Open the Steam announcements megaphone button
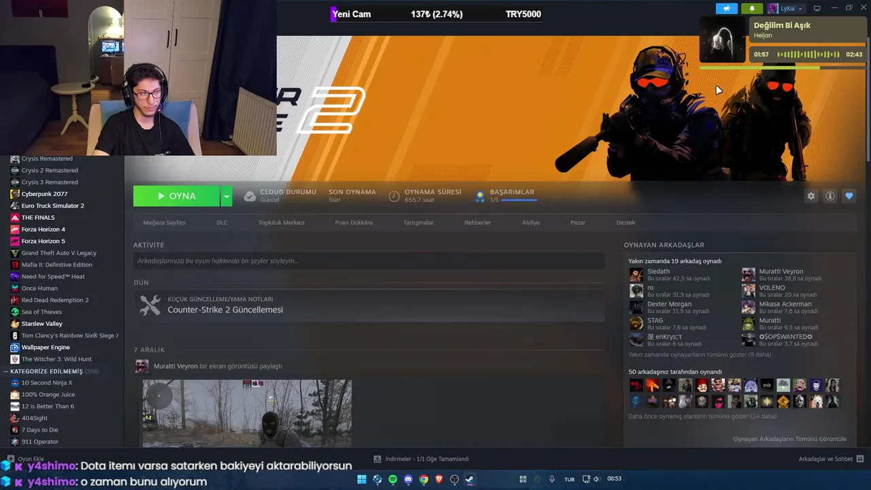Image resolution: width=871 pixels, height=490 pixels. (x=727, y=8)
